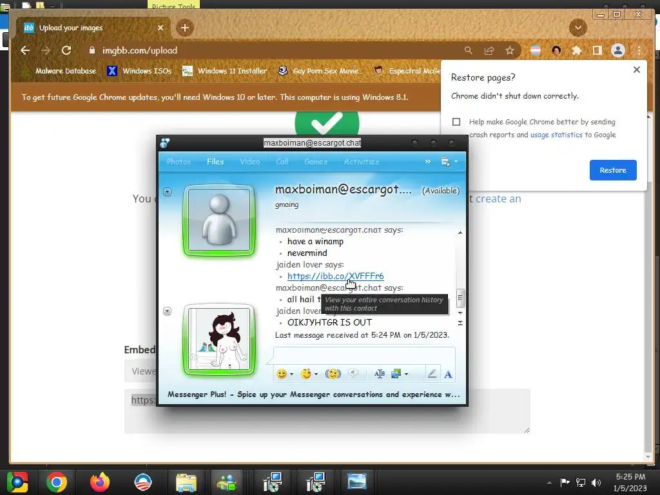Bookmark this page with star icon

click(510, 50)
